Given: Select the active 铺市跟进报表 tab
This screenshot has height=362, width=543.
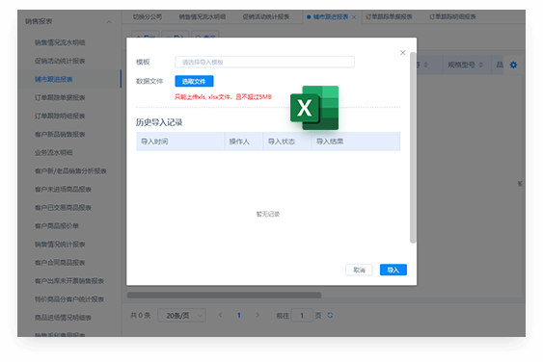Looking at the screenshot, I should point(331,16).
